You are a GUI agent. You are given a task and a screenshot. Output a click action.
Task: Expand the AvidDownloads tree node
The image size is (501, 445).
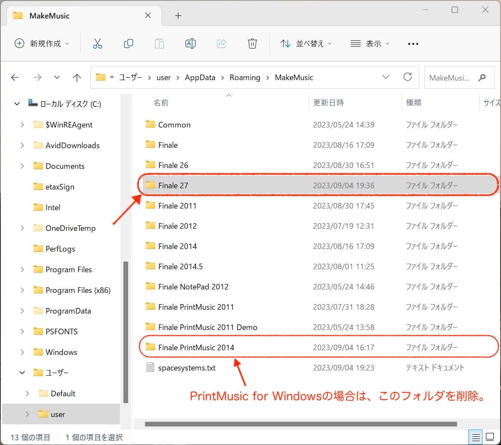tap(22, 145)
